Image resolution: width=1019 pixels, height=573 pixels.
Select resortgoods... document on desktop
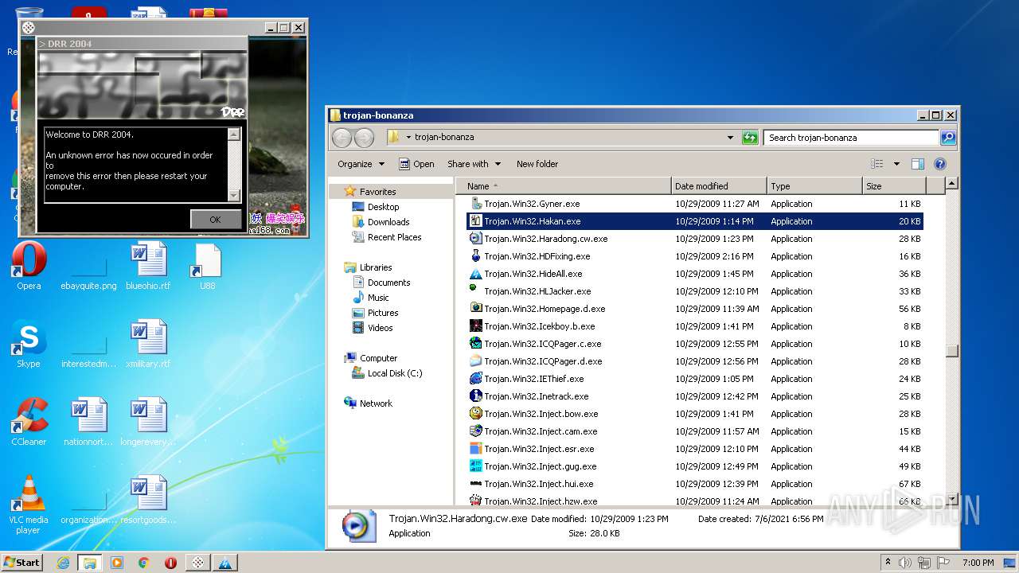coord(148,501)
